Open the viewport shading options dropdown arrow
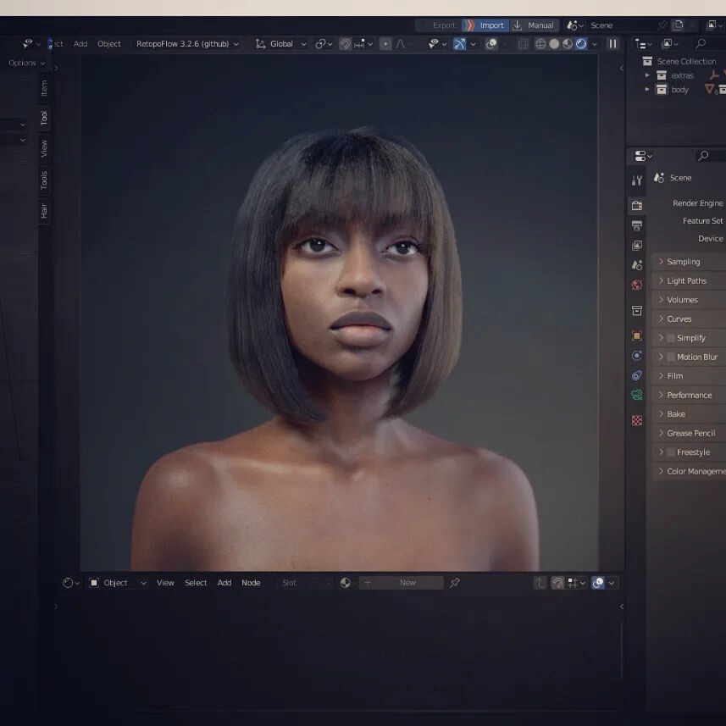The width and height of the screenshot is (726, 726). [595, 44]
